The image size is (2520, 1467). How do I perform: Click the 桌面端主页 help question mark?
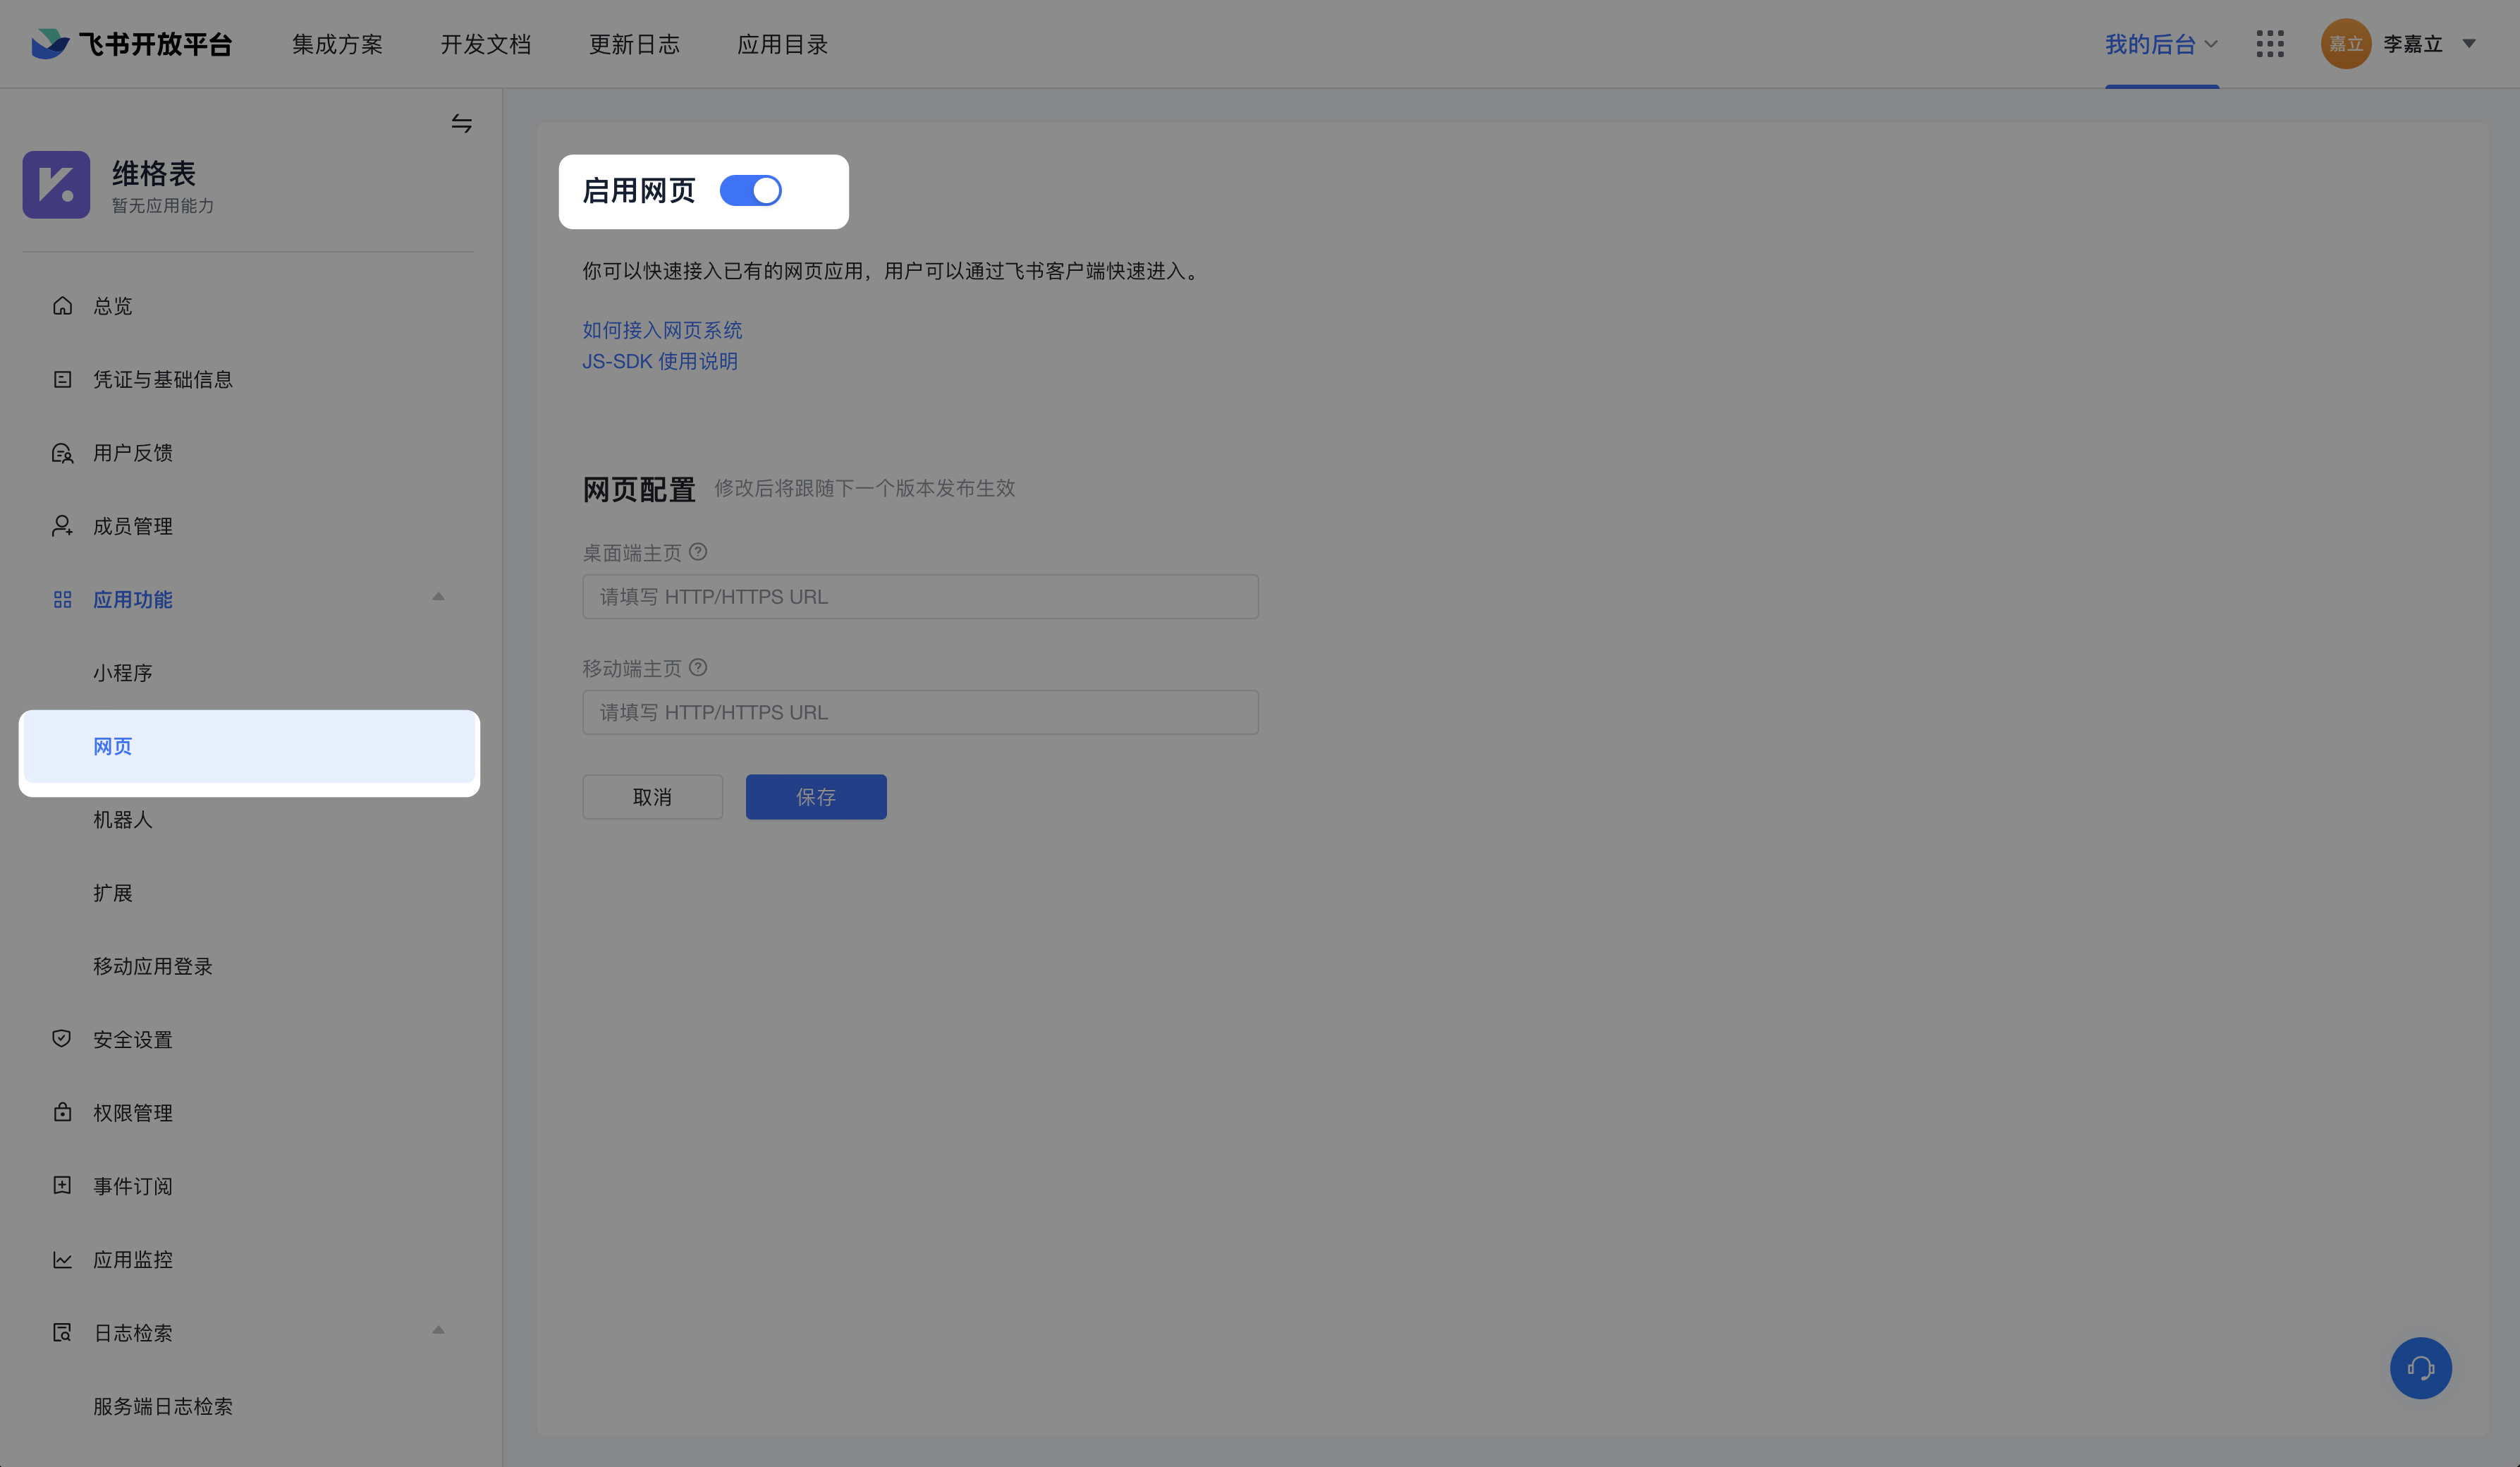pos(699,552)
